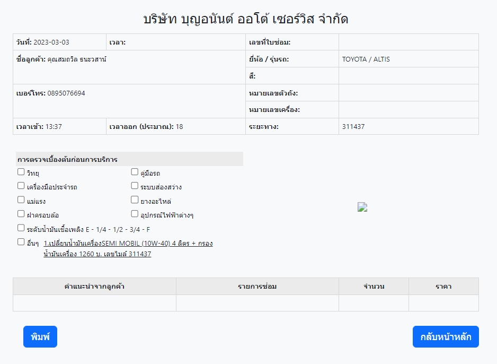Select the ราคา column header
This screenshot has height=364, width=497.
click(443, 287)
